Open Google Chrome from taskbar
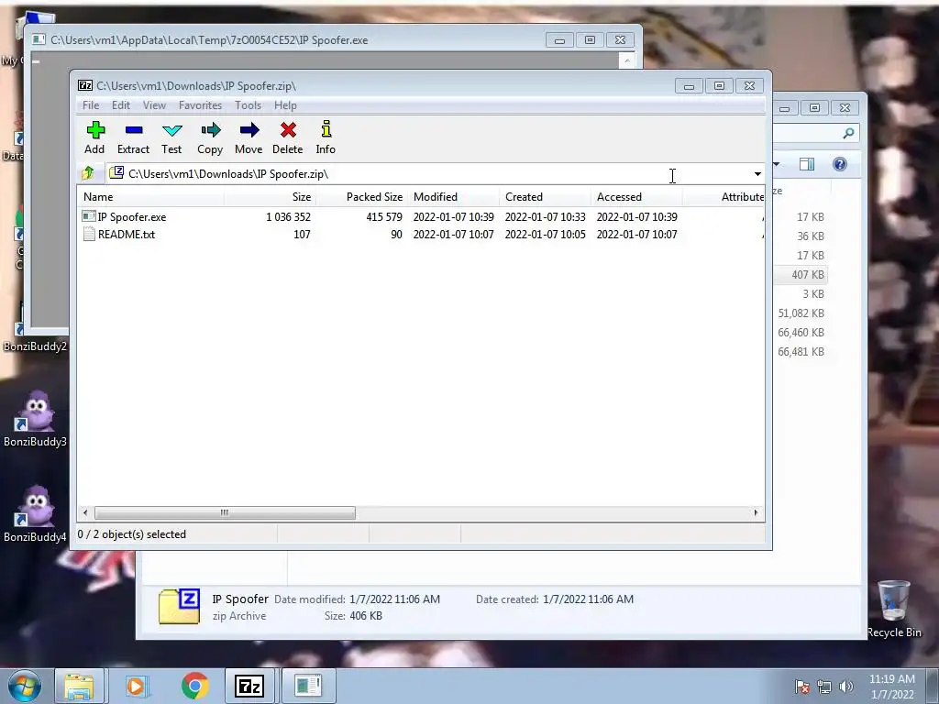Image resolution: width=939 pixels, height=704 pixels. coord(194,686)
